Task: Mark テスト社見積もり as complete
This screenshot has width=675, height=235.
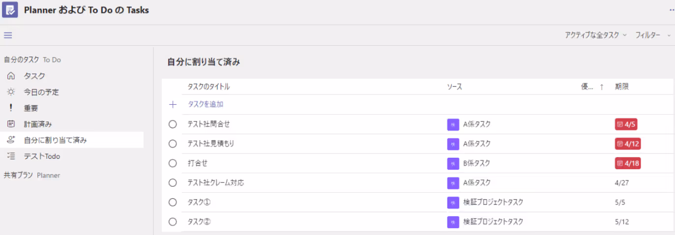Action: tap(173, 144)
